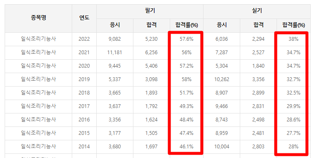This screenshot has height=158, width=312.
Task: Select the 3,665 cell in 2018 row
Action: click(114, 93)
